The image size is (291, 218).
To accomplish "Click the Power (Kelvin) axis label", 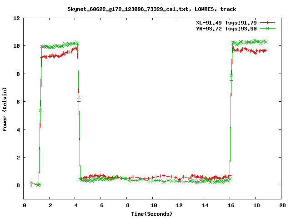I will (x=5, y=109).
